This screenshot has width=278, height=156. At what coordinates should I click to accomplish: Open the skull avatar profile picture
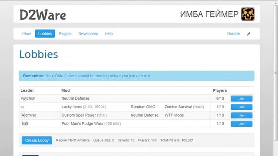pyautogui.click(x=248, y=14)
